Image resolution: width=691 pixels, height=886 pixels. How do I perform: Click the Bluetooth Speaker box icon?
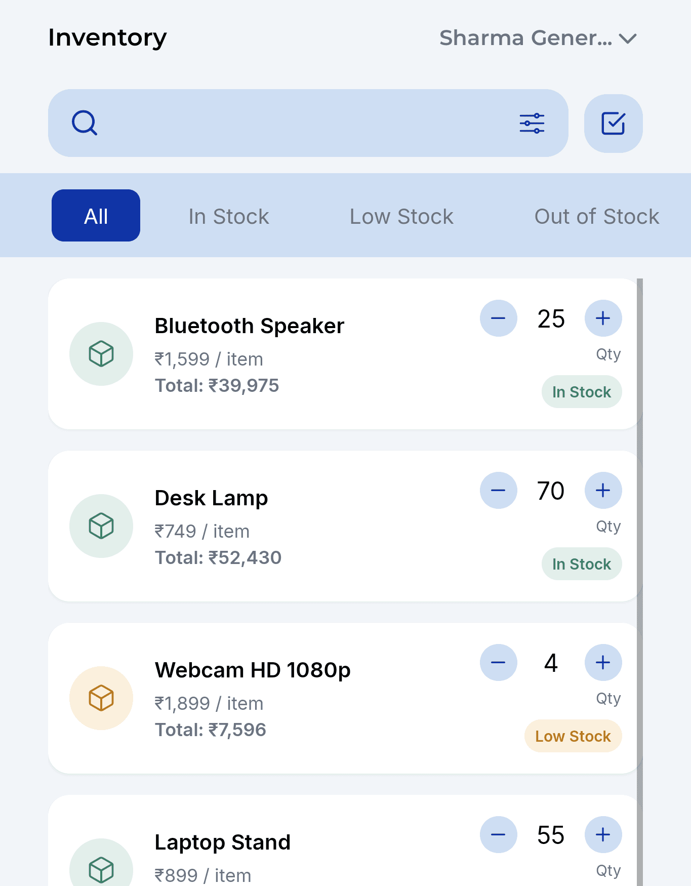[x=101, y=354]
